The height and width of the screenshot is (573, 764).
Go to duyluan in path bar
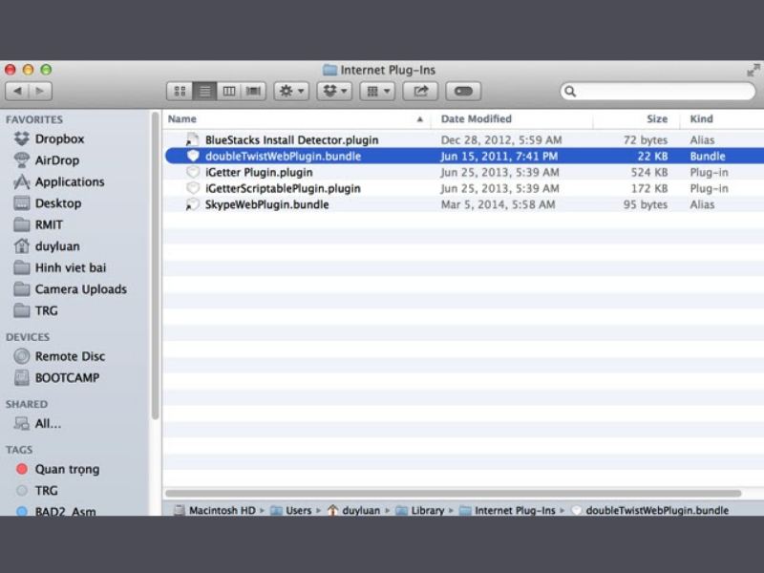tap(353, 510)
